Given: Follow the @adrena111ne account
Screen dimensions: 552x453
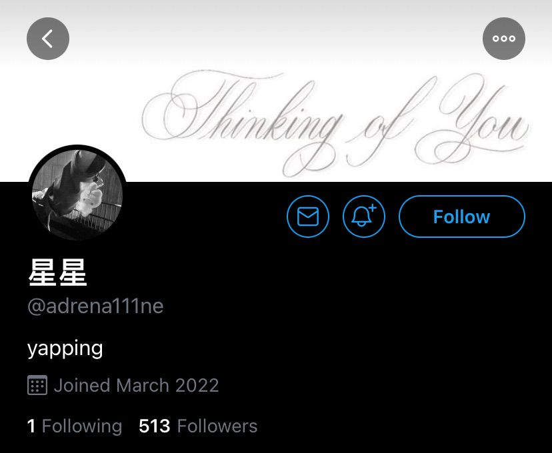Looking at the screenshot, I should pyautogui.click(x=462, y=217).
